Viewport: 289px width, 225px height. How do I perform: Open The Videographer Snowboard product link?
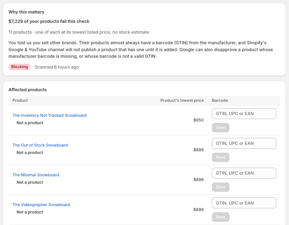pyautogui.click(x=41, y=205)
